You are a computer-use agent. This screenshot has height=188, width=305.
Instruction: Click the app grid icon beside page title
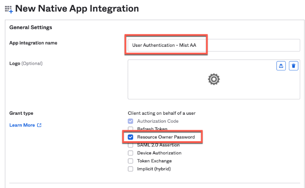click(8, 9)
